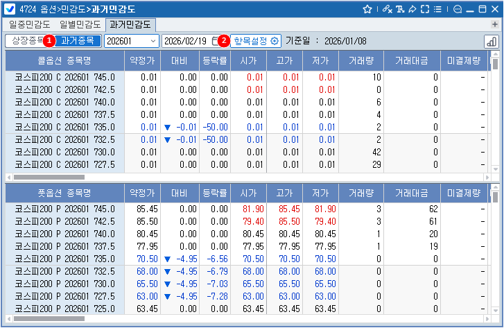The width and height of the screenshot is (504, 328).
Task: Click the star favorites icon in title bar
Action: pos(367,9)
